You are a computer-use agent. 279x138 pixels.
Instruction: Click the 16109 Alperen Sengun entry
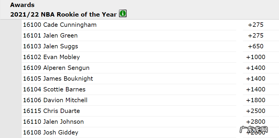point(56,68)
